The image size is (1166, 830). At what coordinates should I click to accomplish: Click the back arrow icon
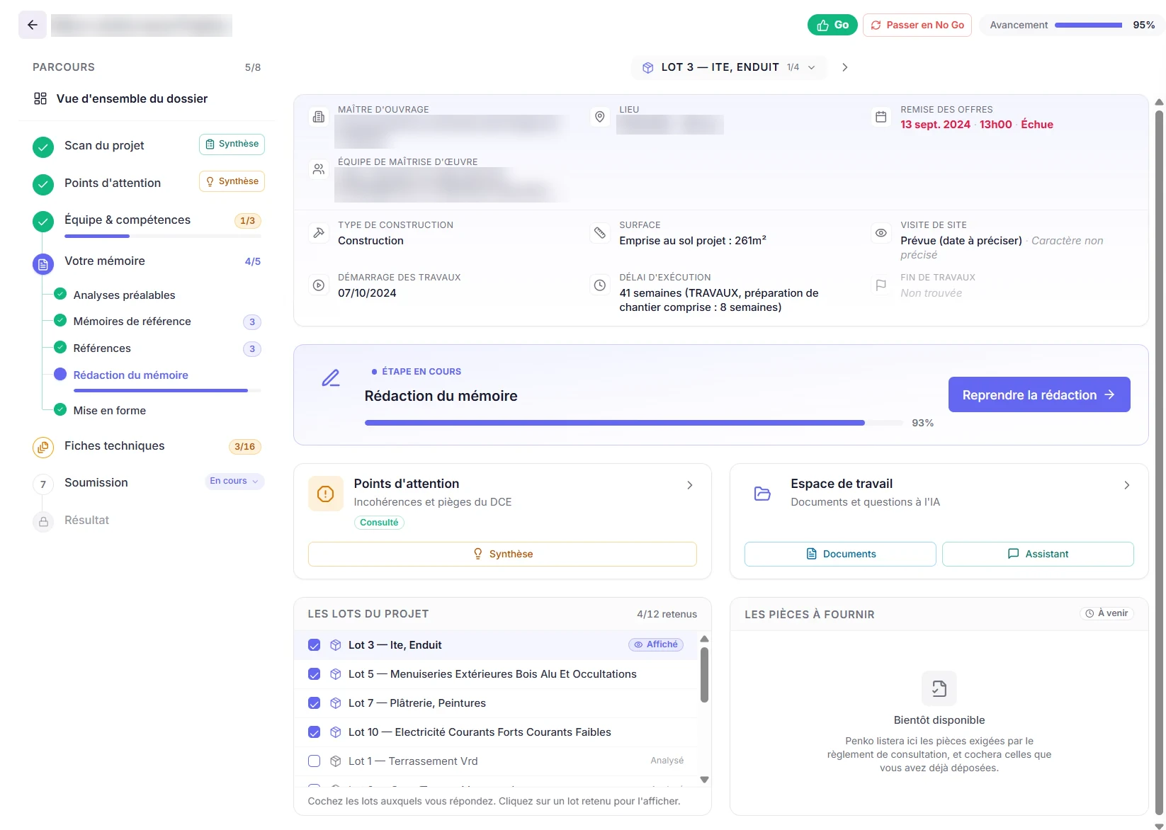[x=33, y=25]
